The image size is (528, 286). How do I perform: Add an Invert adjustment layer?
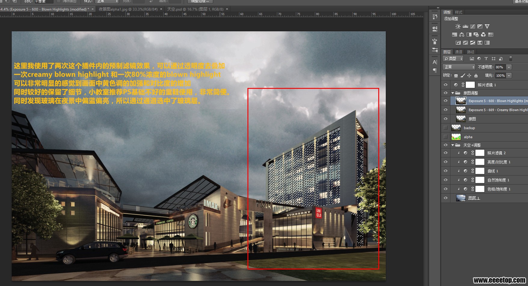458,43
